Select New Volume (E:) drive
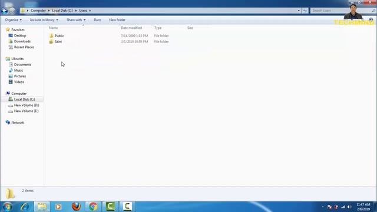 tap(26, 111)
